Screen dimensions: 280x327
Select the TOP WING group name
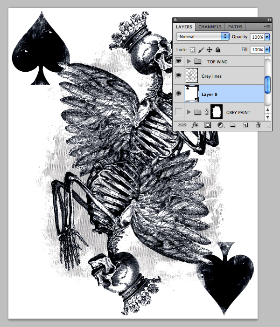pos(217,62)
